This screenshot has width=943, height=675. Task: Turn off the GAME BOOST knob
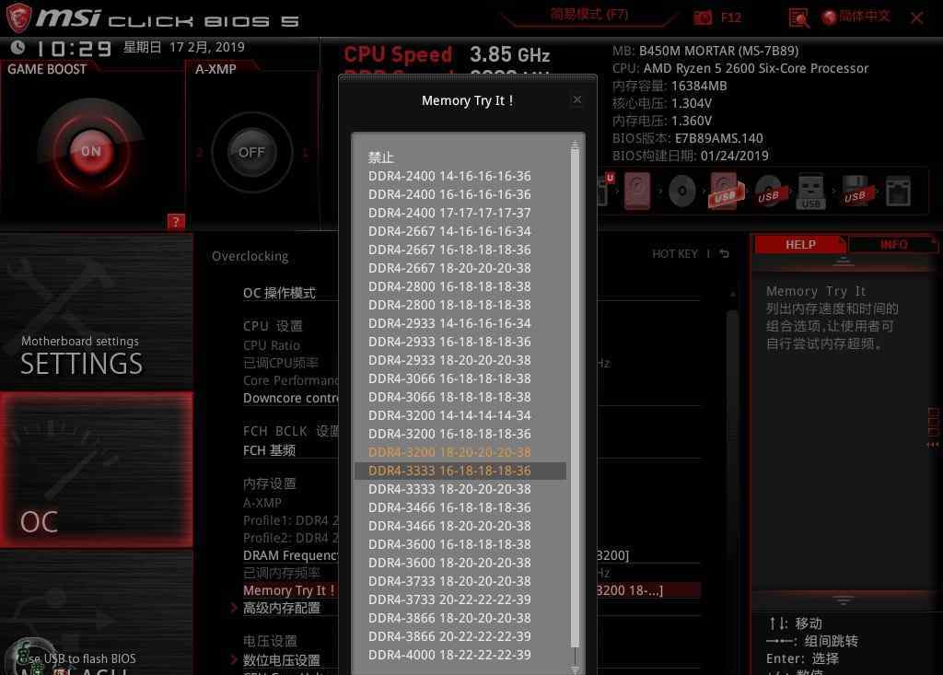pyautogui.click(x=91, y=151)
